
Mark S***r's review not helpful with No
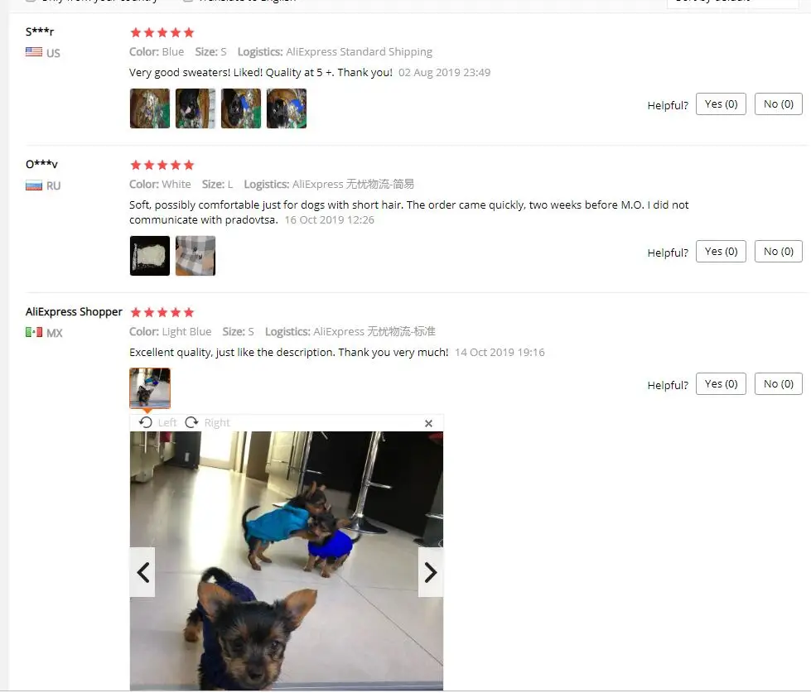[779, 103]
